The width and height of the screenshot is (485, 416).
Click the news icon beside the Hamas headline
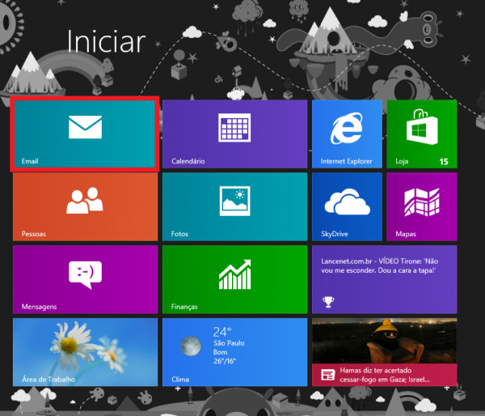(x=327, y=375)
